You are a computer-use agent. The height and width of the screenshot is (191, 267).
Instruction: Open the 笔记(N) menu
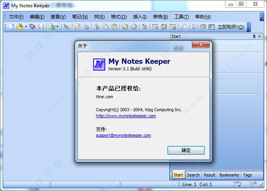(x=80, y=17)
